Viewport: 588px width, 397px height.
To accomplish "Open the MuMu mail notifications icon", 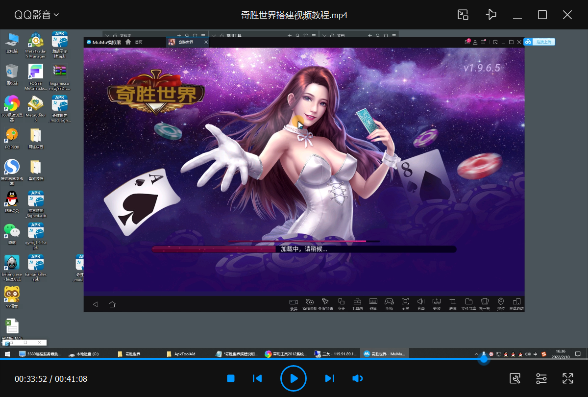I will point(467,42).
